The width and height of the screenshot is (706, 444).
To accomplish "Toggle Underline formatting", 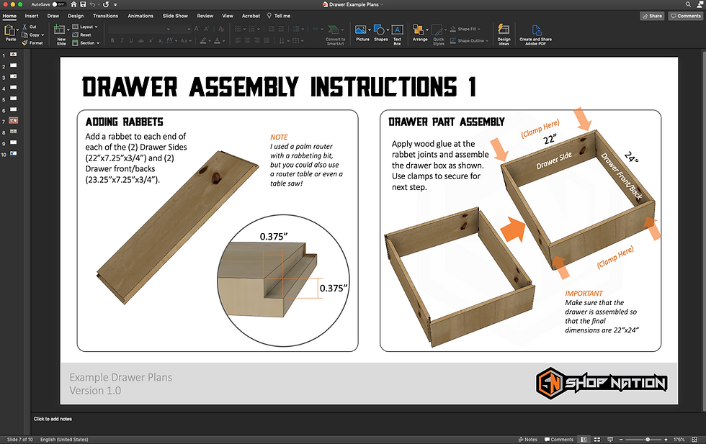I will tap(131, 40).
